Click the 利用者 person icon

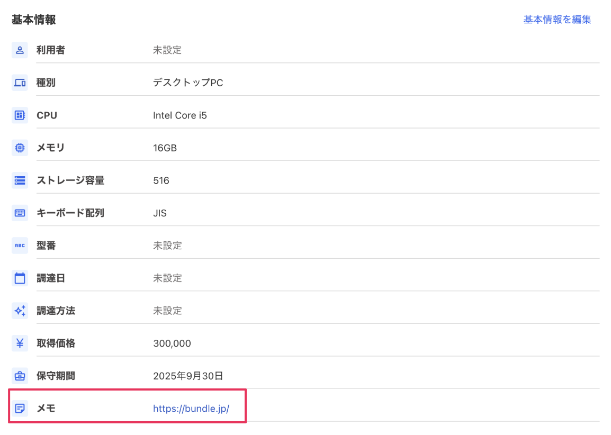coord(20,50)
